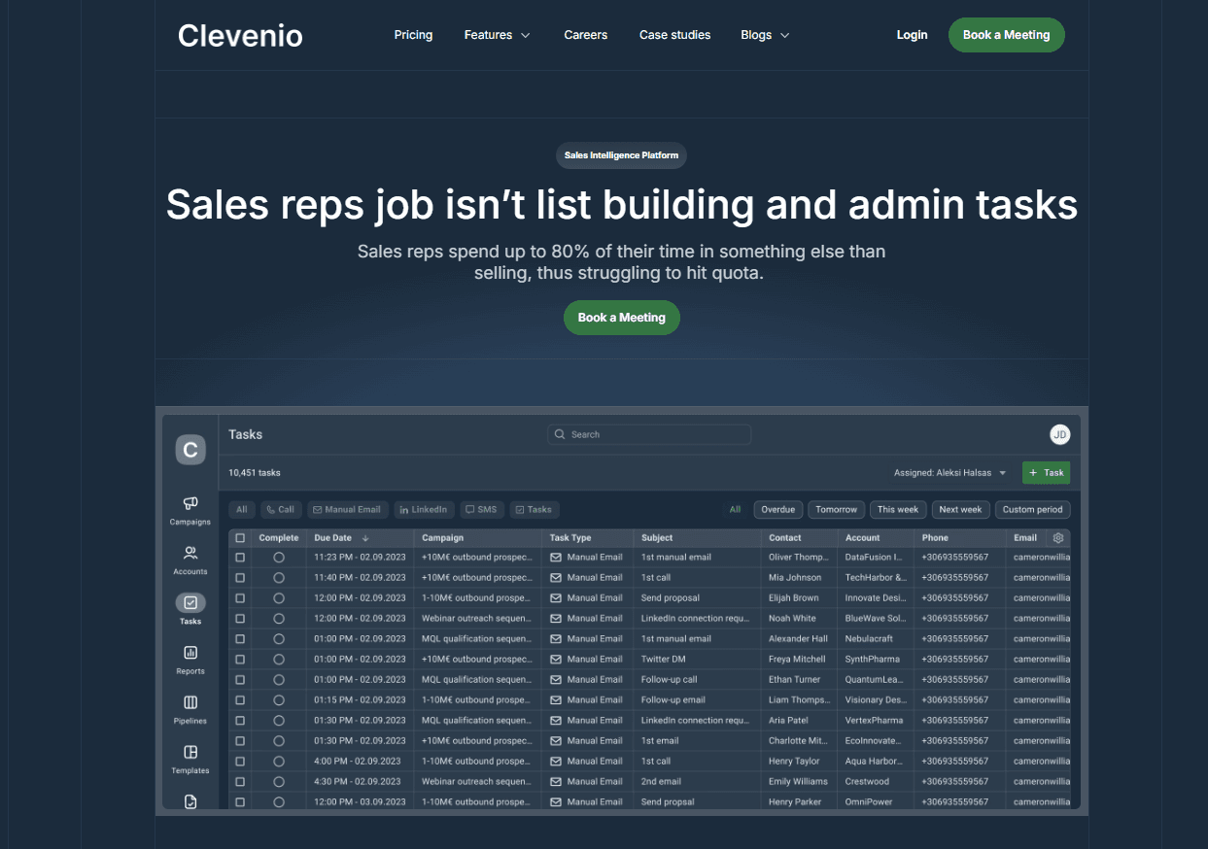Click the C logo in app sidebar
This screenshot has width=1208, height=849.
click(x=190, y=450)
